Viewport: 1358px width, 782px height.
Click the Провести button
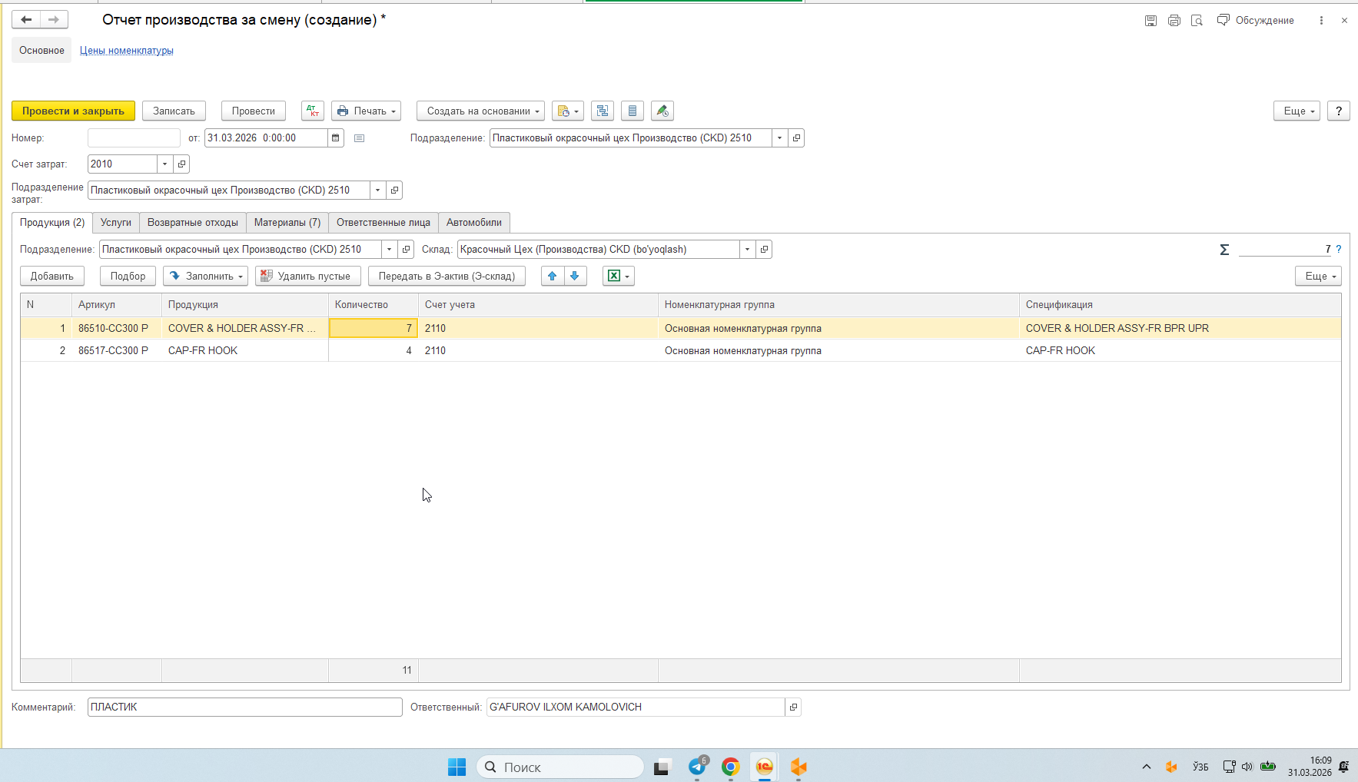[x=254, y=111]
